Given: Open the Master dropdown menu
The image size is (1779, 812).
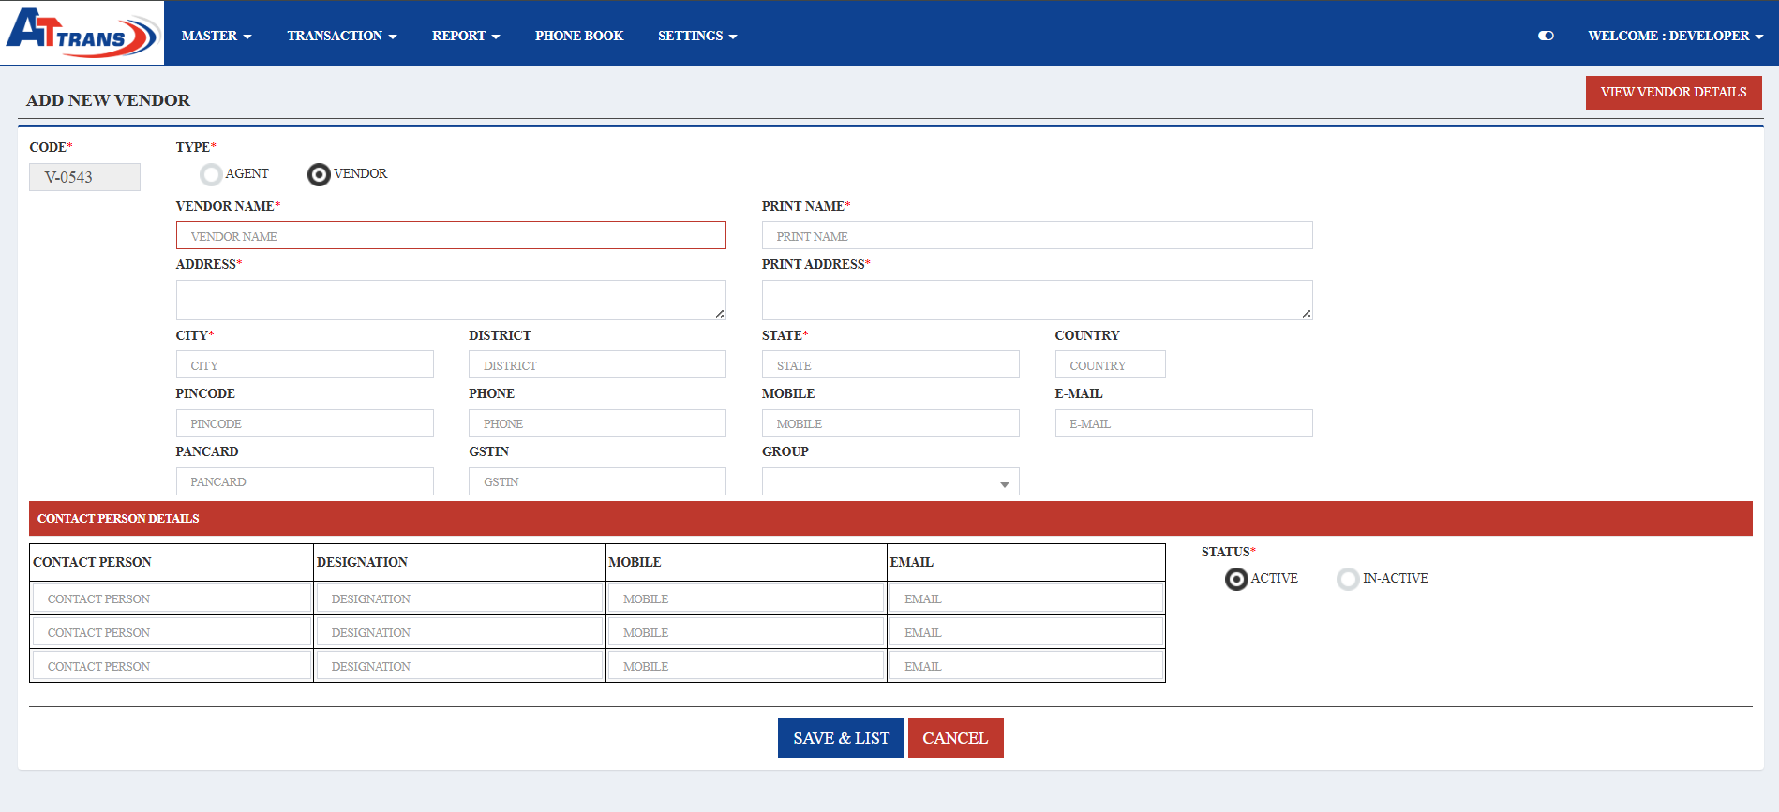Looking at the screenshot, I should pyautogui.click(x=216, y=36).
